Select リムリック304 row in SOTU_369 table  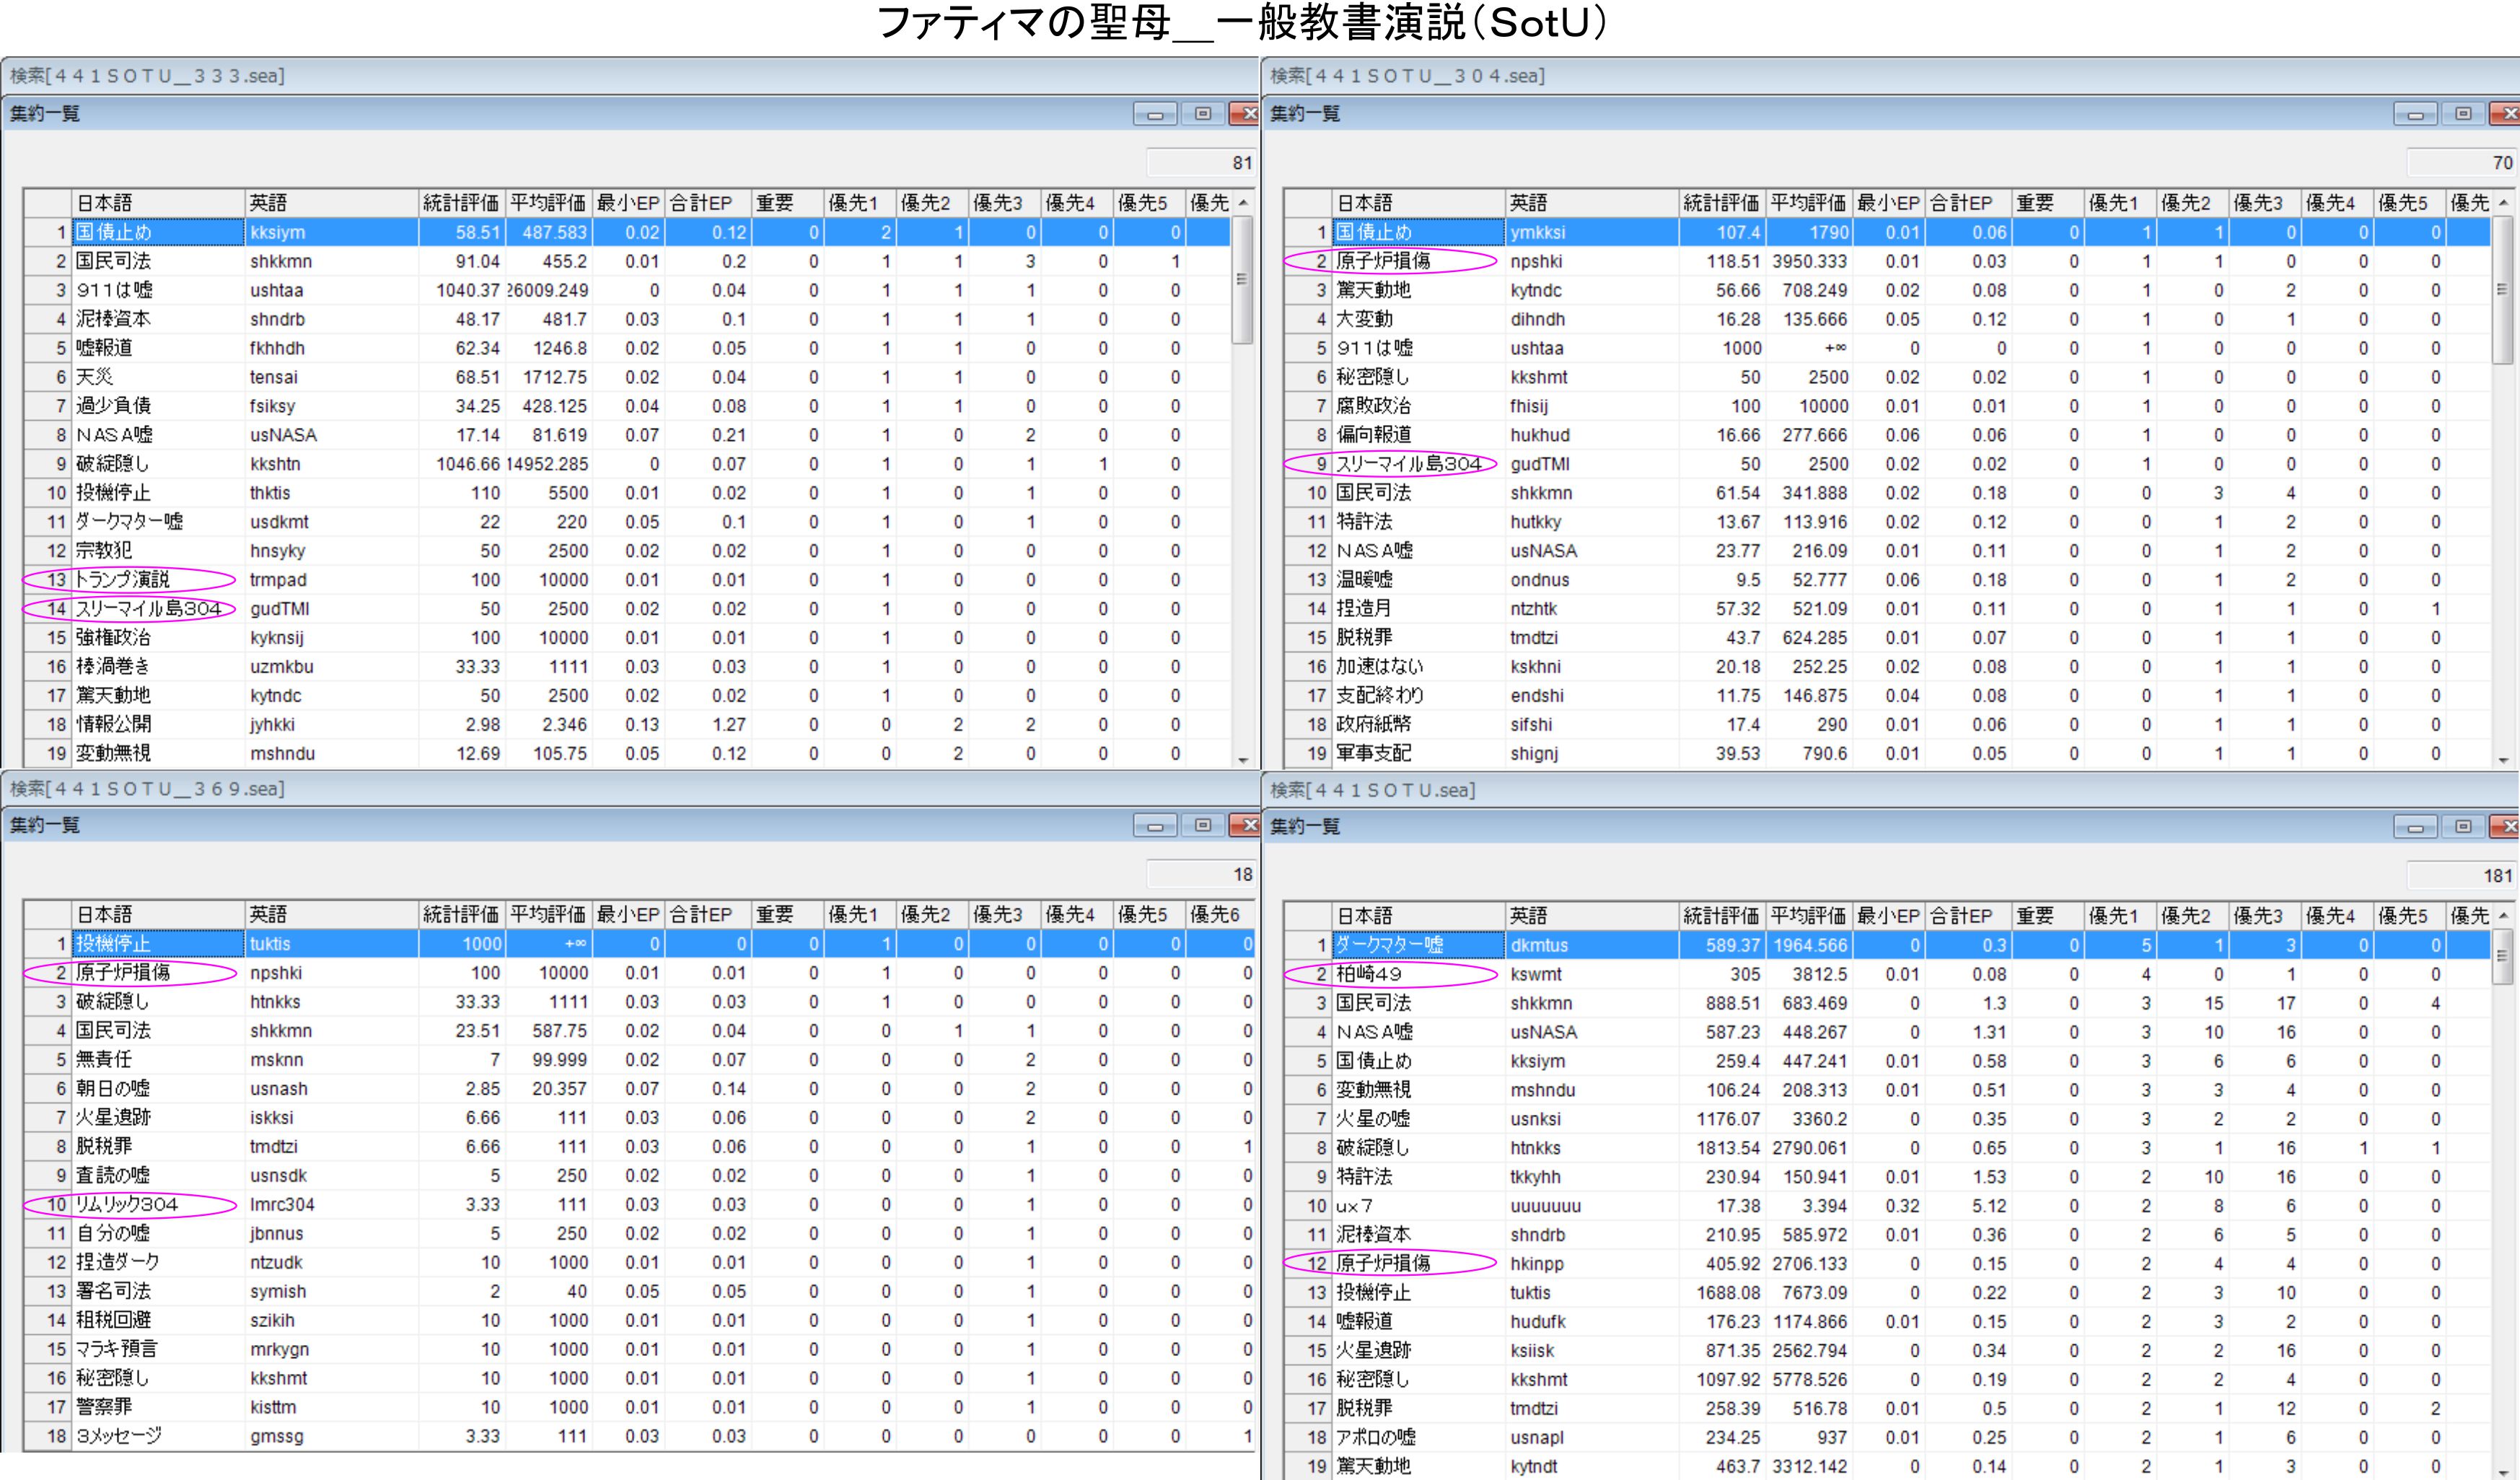127,1204
